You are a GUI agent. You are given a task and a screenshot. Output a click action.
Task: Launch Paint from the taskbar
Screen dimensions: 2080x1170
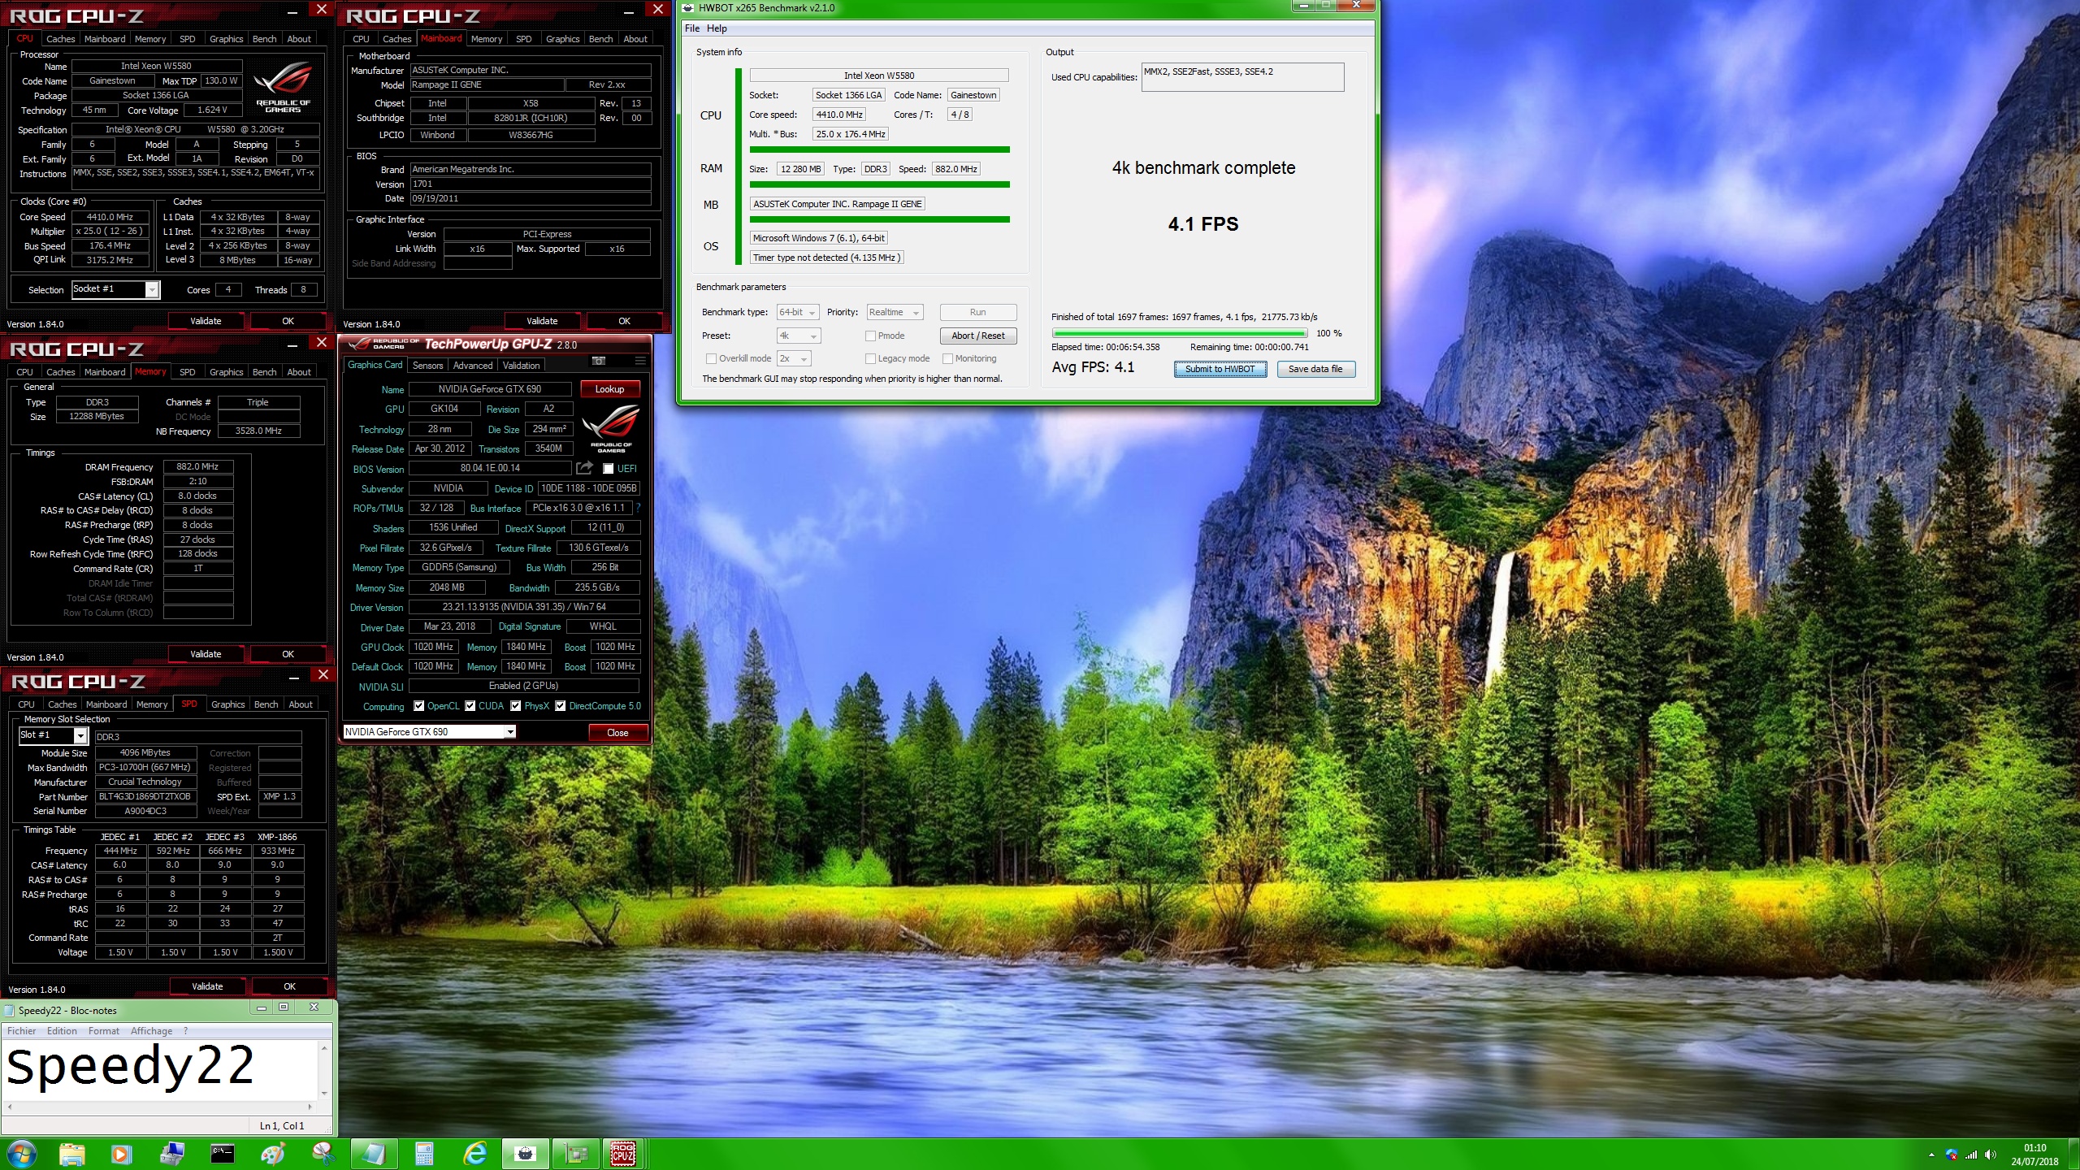pyautogui.click(x=273, y=1154)
